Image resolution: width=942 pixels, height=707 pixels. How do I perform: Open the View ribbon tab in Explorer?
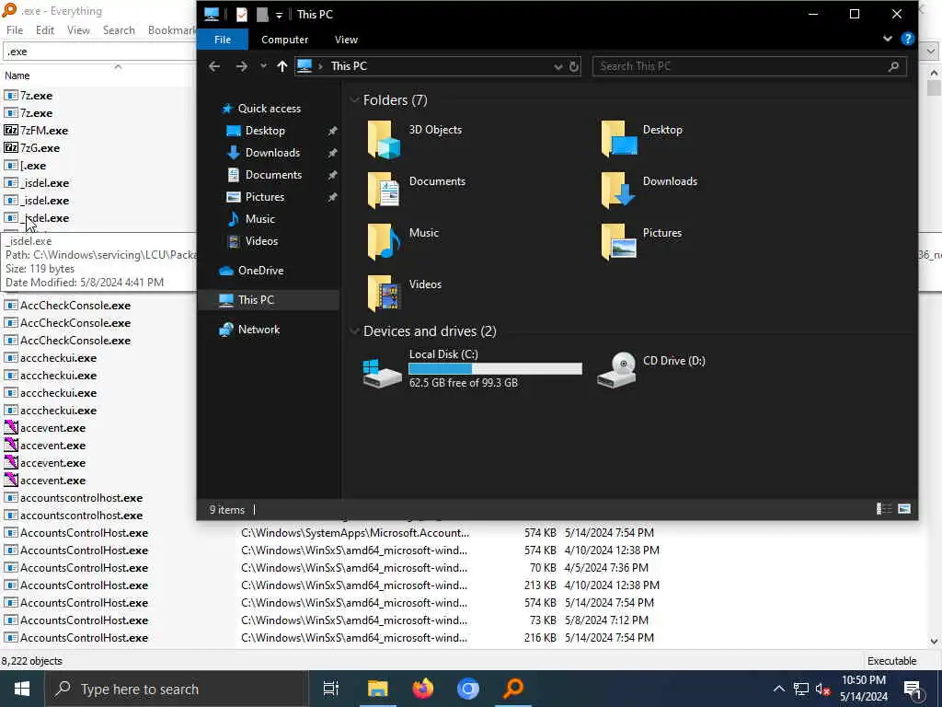pyautogui.click(x=346, y=40)
